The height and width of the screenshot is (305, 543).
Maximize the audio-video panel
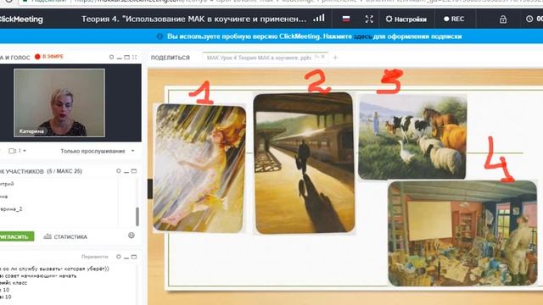(x=126, y=57)
